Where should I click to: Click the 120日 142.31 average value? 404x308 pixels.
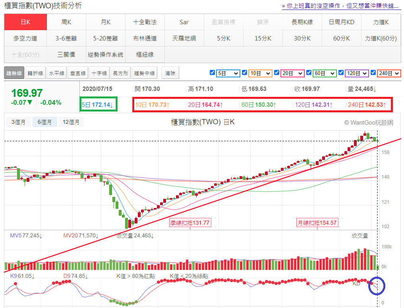(x=314, y=105)
